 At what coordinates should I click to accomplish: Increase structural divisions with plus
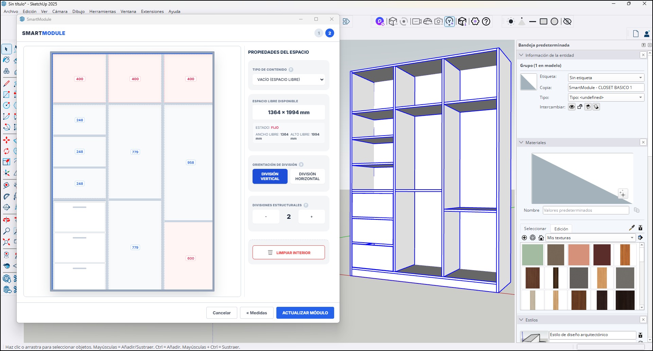[311, 216]
